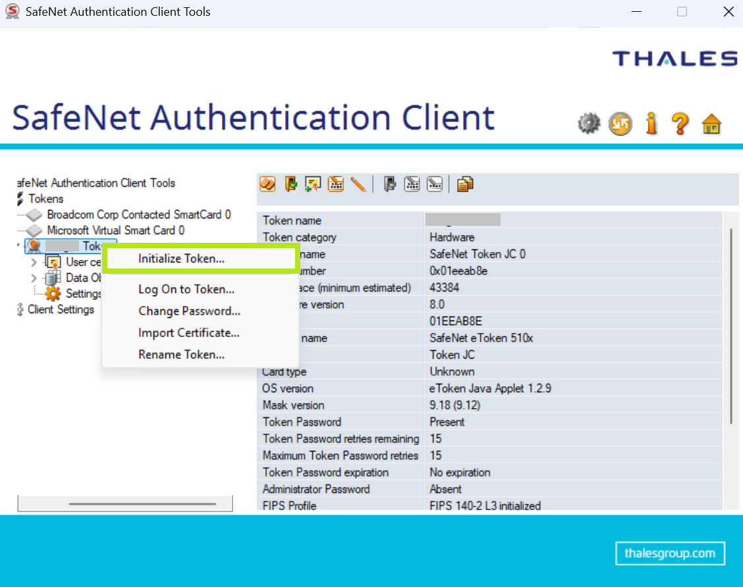The width and height of the screenshot is (743, 587).
Task: Open Advanced View with the gear icon
Action: click(x=589, y=124)
